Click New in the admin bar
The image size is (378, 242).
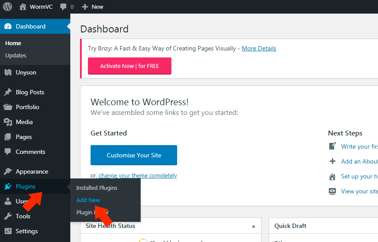click(x=98, y=7)
